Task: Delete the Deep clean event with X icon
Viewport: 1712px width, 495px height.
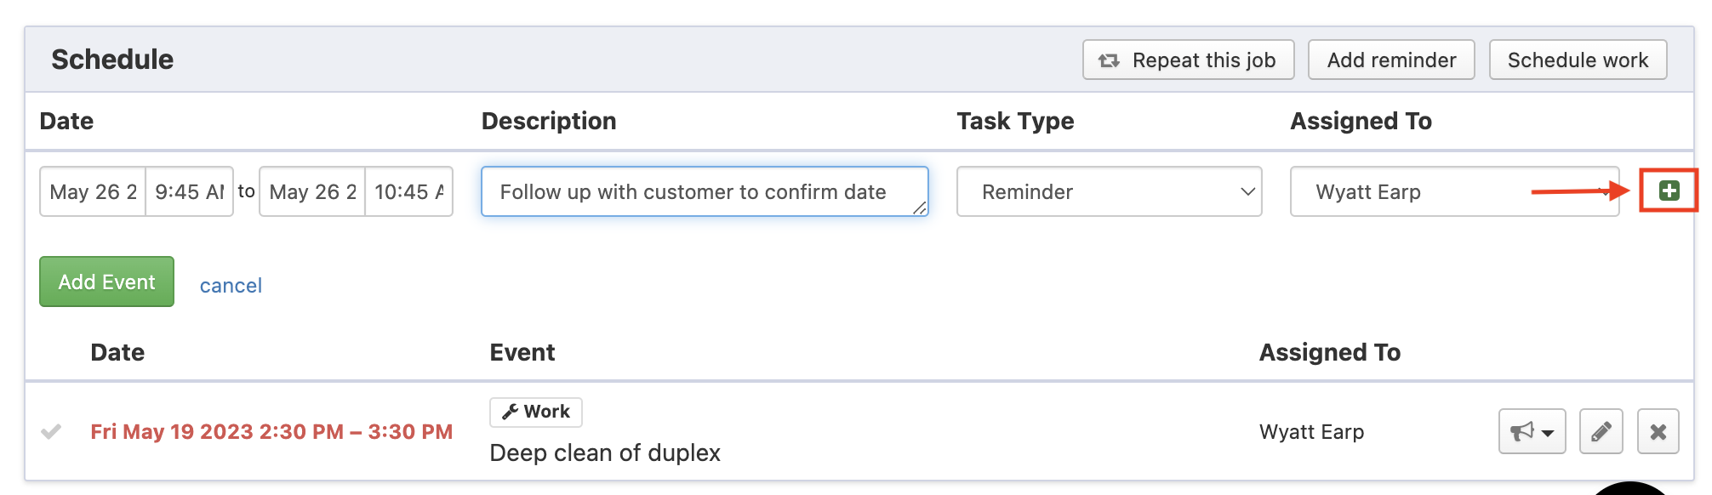Action: coord(1658,432)
